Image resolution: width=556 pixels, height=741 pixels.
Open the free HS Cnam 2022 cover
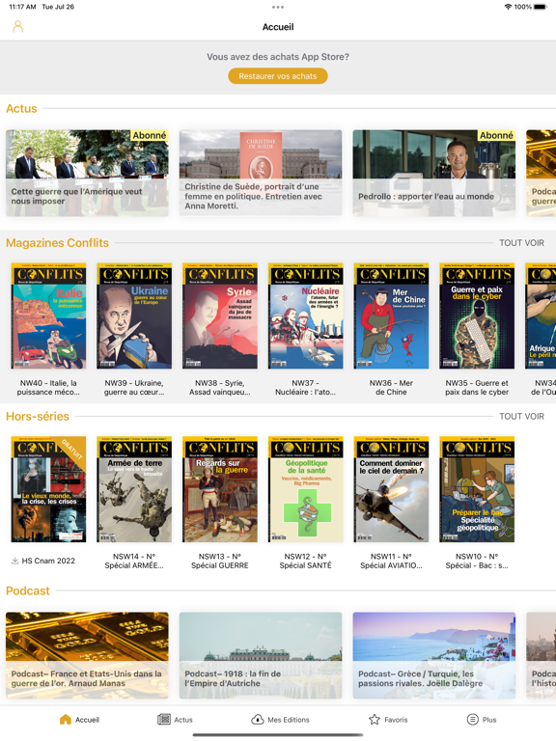pyautogui.click(x=48, y=489)
